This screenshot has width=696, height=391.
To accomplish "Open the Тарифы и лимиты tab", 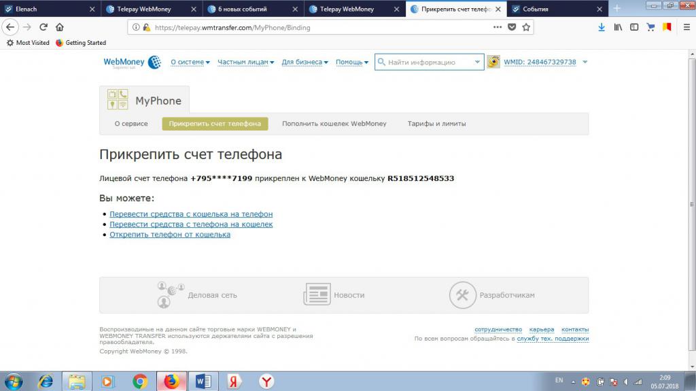I will tap(437, 124).
